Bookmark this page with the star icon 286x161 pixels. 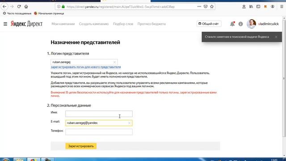pyautogui.click(x=212, y=7)
